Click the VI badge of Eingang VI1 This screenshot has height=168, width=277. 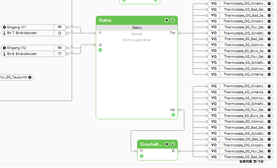click(x=60, y=27)
